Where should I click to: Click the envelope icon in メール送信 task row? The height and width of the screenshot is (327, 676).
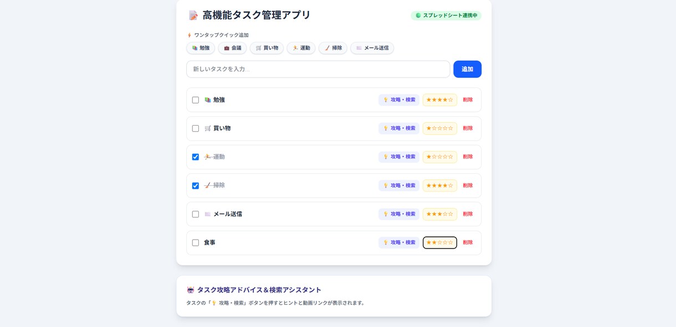[208, 214]
